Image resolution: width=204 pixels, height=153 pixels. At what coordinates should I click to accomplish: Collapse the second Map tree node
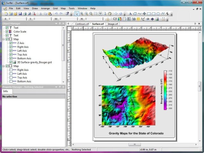[x=3, y=66]
